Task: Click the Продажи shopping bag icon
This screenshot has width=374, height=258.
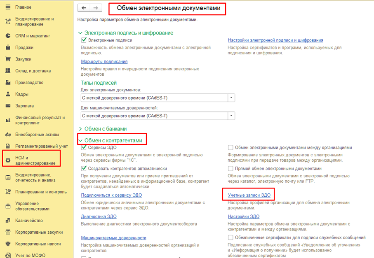Action: [8, 47]
